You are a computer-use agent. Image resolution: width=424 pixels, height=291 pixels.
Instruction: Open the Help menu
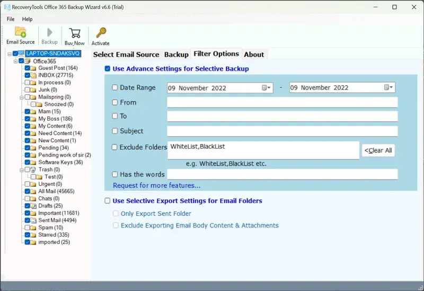pos(27,19)
